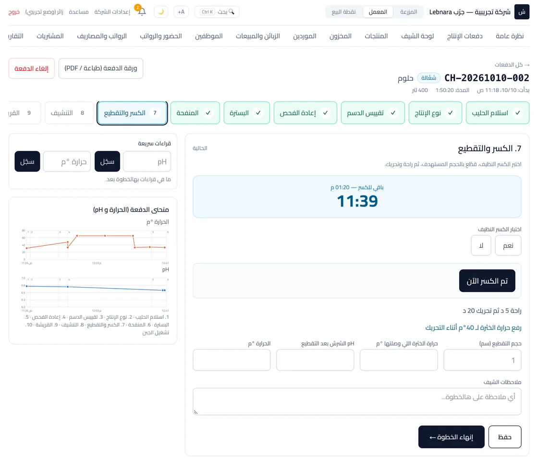Select completed step استلام الحليب
This screenshot has width=538, height=460.
(x=498, y=112)
